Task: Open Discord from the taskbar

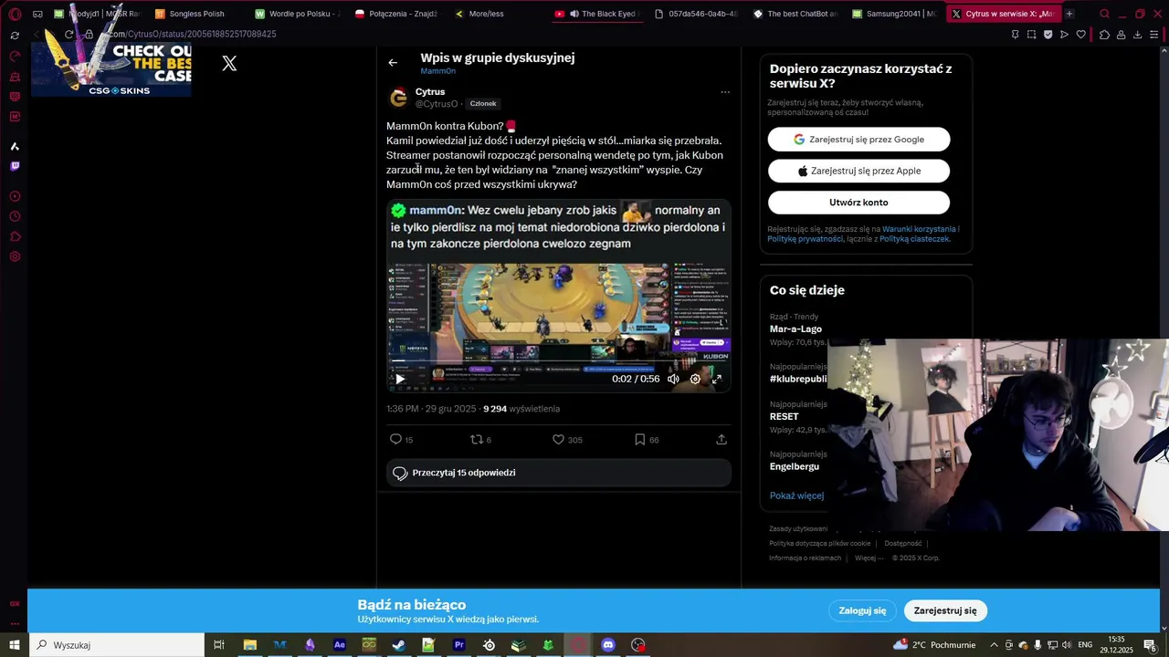Action: coord(608,645)
